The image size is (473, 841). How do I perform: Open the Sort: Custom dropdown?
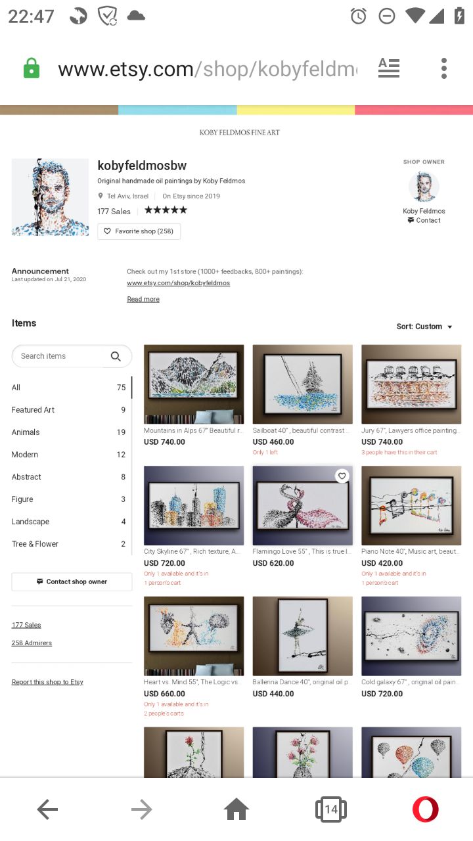point(424,327)
